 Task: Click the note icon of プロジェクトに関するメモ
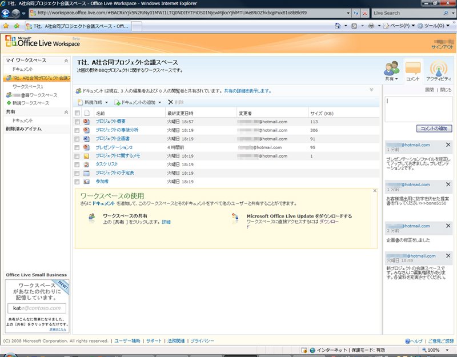tap(86, 156)
